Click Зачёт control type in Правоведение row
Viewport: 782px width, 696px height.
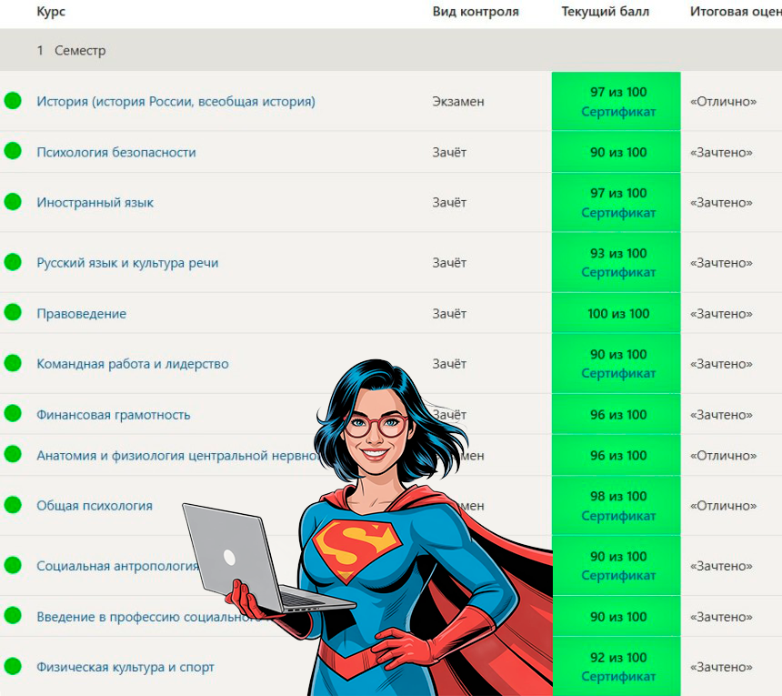[x=449, y=314]
